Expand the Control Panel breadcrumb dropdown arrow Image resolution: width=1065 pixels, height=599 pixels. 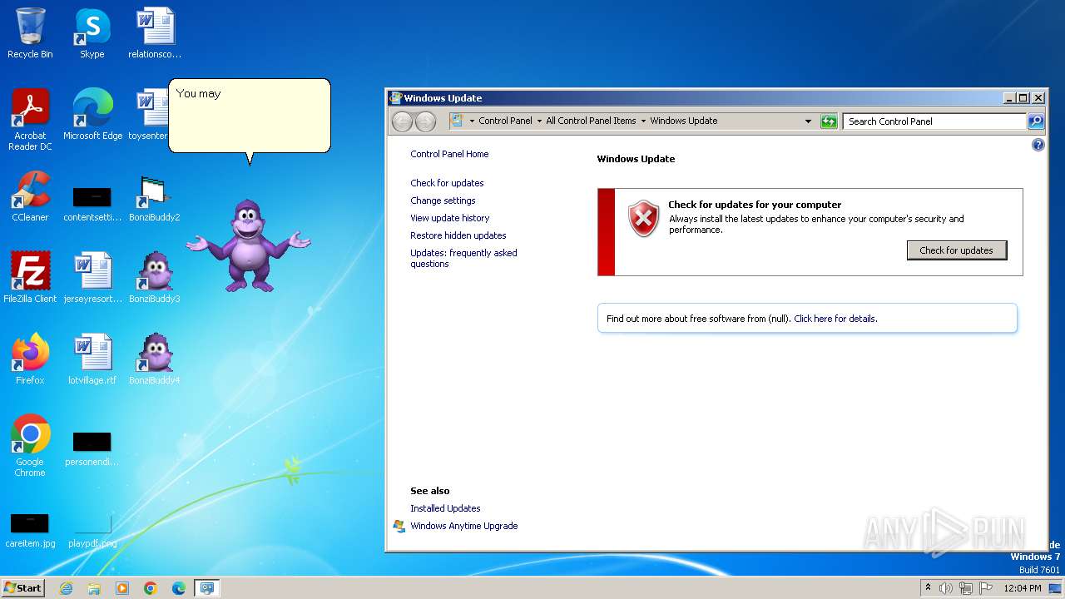(x=538, y=121)
